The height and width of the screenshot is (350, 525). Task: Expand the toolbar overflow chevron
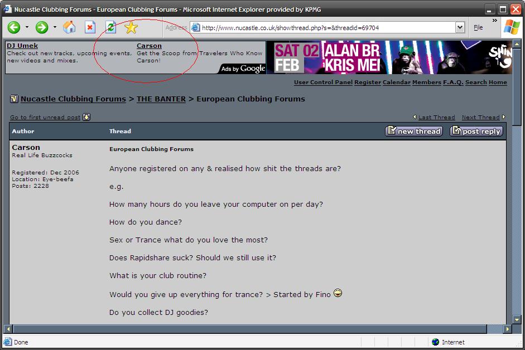494,21
